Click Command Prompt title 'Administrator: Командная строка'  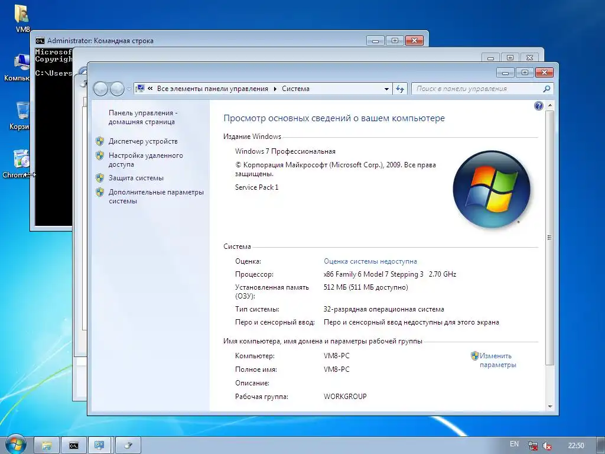coord(100,41)
